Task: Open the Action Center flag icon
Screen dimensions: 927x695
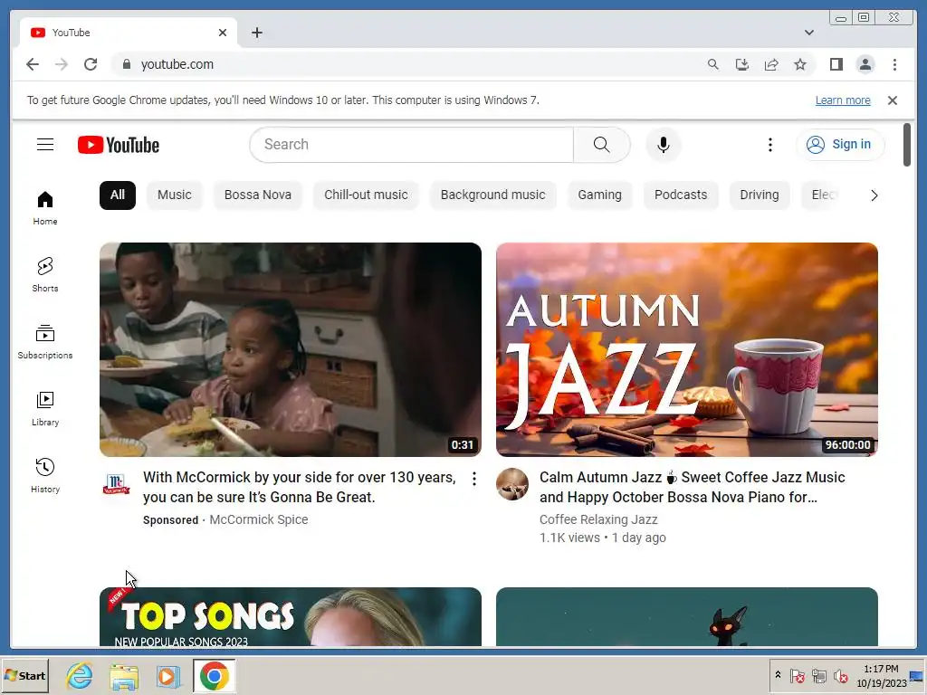Action: [x=797, y=675]
